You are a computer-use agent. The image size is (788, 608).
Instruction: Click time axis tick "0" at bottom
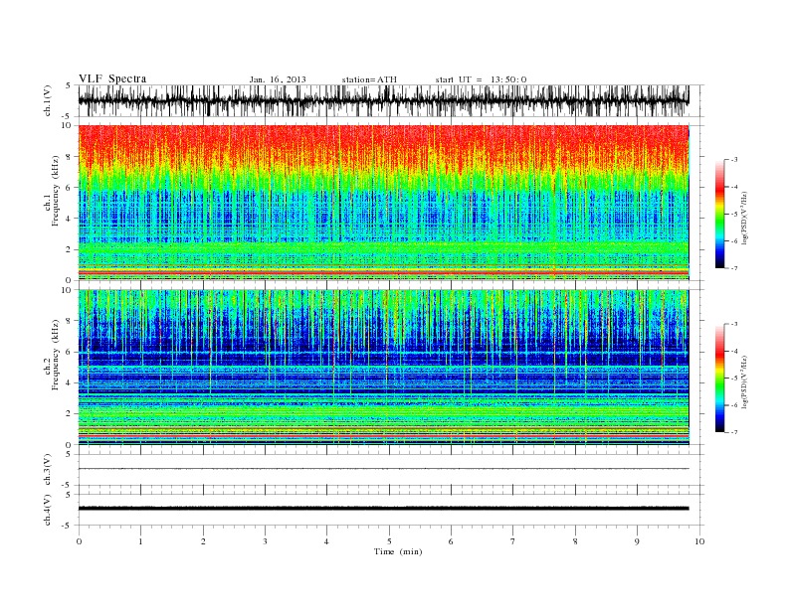pos(79,541)
